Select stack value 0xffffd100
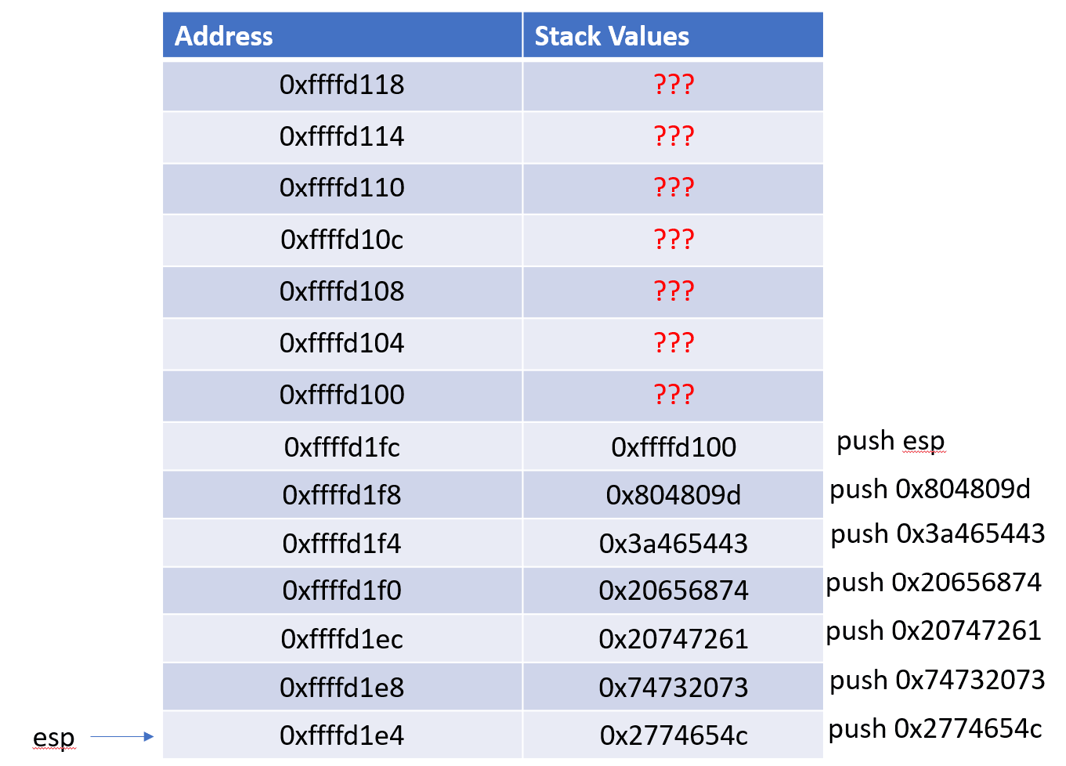 coord(673,447)
